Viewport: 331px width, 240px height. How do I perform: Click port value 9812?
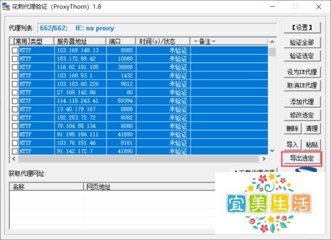tap(127, 84)
